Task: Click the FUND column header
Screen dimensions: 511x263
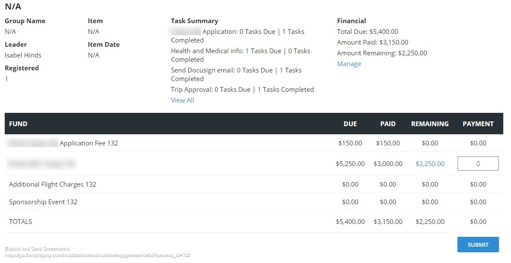Action: tap(18, 124)
